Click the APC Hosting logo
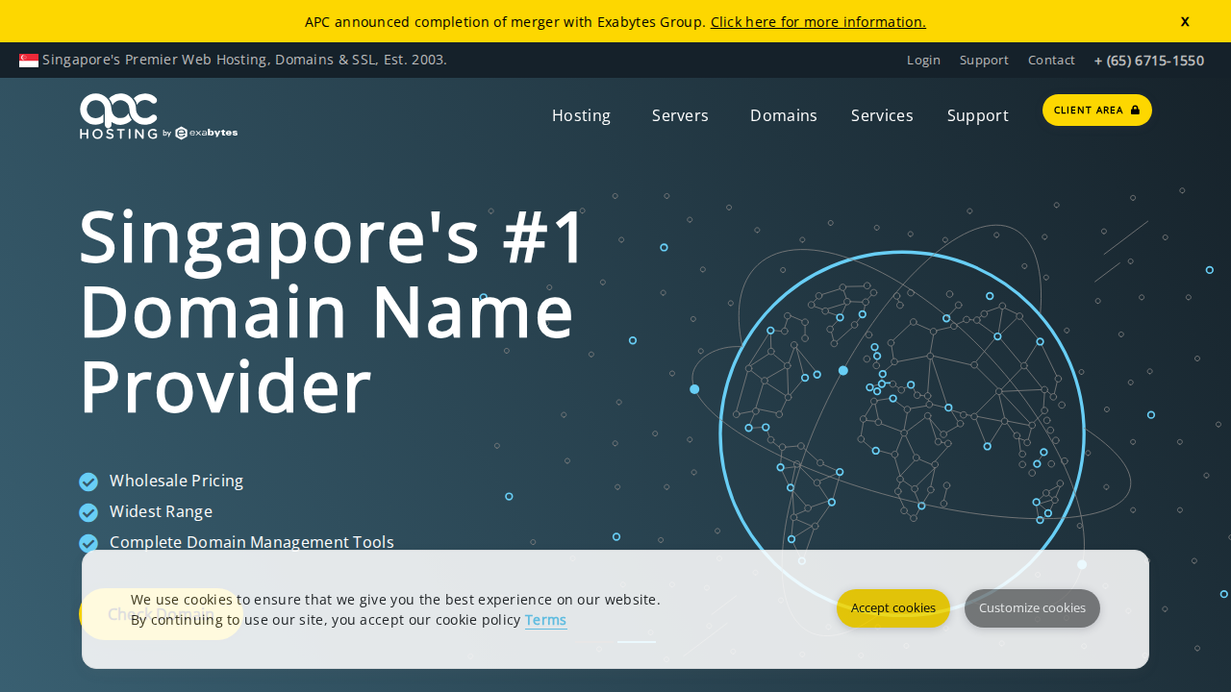 [159, 116]
